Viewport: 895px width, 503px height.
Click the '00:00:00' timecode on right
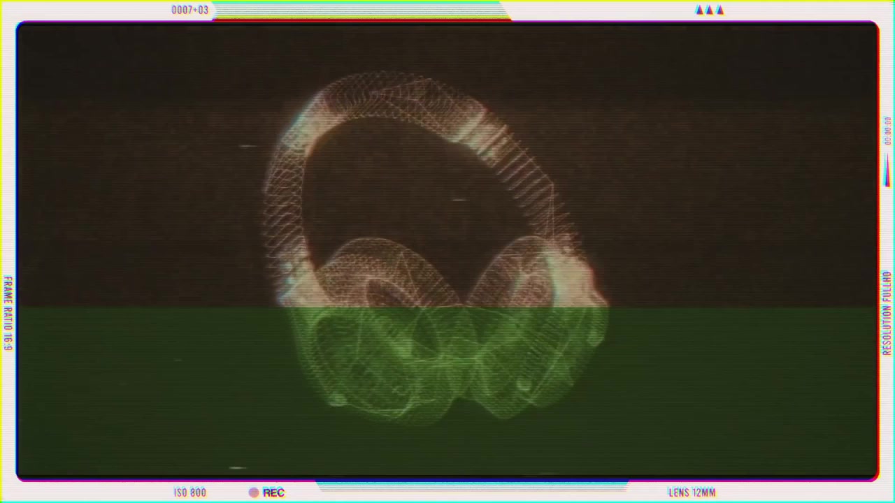click(x=887, y=131)
